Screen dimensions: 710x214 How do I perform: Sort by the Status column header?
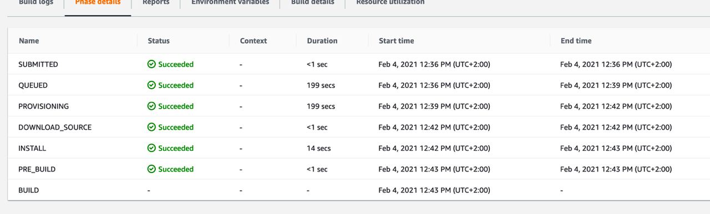159,41
